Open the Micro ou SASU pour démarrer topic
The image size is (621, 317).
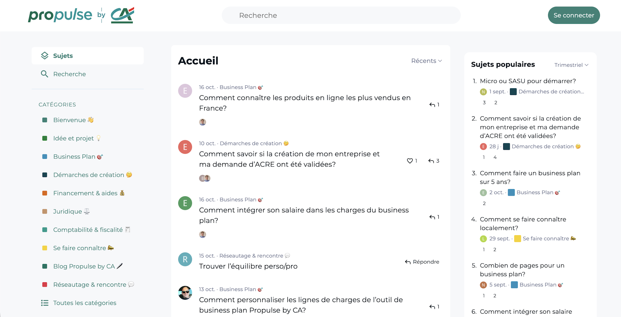coord(528,81)
